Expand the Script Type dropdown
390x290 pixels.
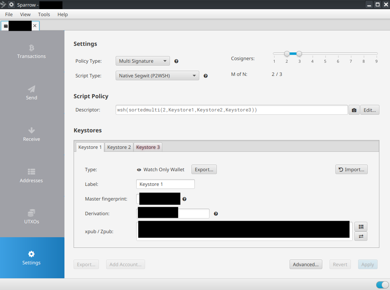click(157, 76)
